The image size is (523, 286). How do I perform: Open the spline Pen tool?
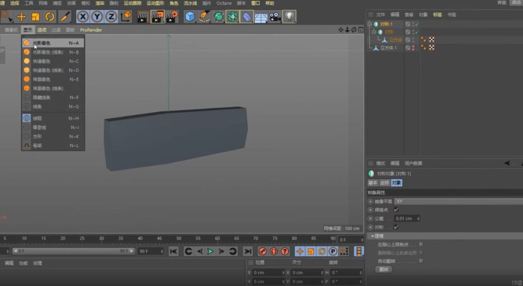pyautogui.click(x=204, y=17)
